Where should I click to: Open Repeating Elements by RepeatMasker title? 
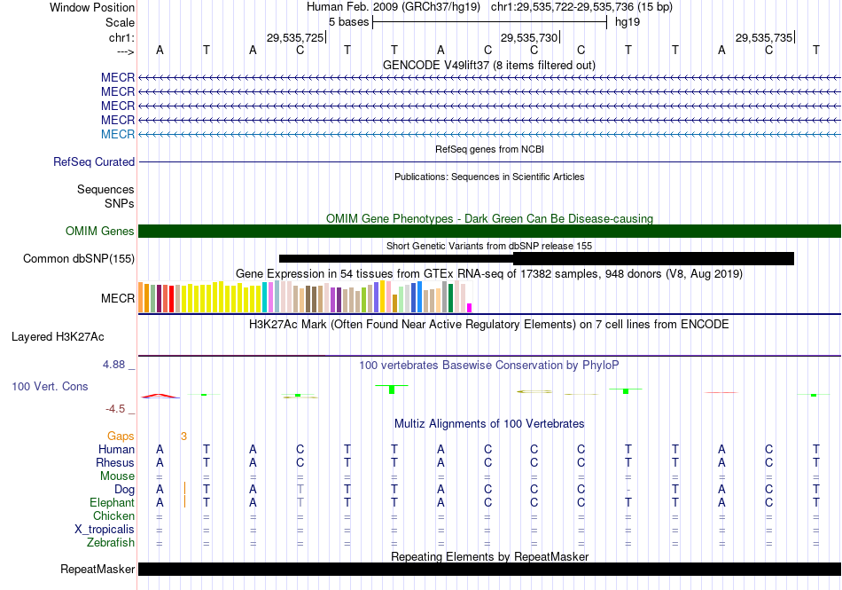click(489, 556)
